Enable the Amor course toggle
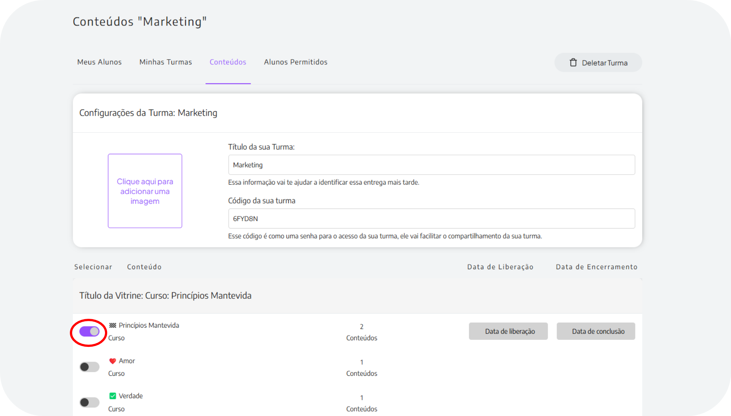 point(89,367)
